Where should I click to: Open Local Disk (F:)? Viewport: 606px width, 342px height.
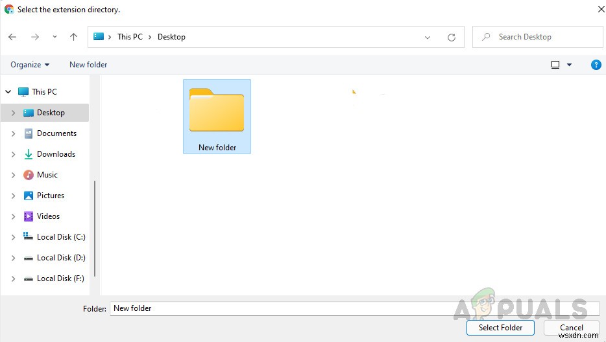[60, 279]
